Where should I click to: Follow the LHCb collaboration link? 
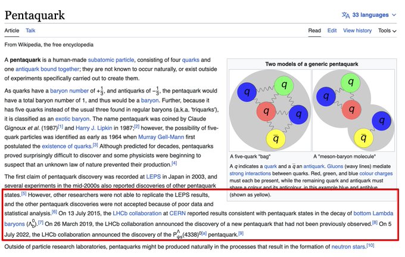click(x=137, y=213)
